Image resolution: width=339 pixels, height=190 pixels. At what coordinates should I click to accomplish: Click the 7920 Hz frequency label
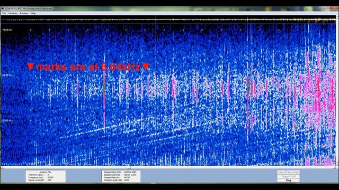[x=7, y=30]
